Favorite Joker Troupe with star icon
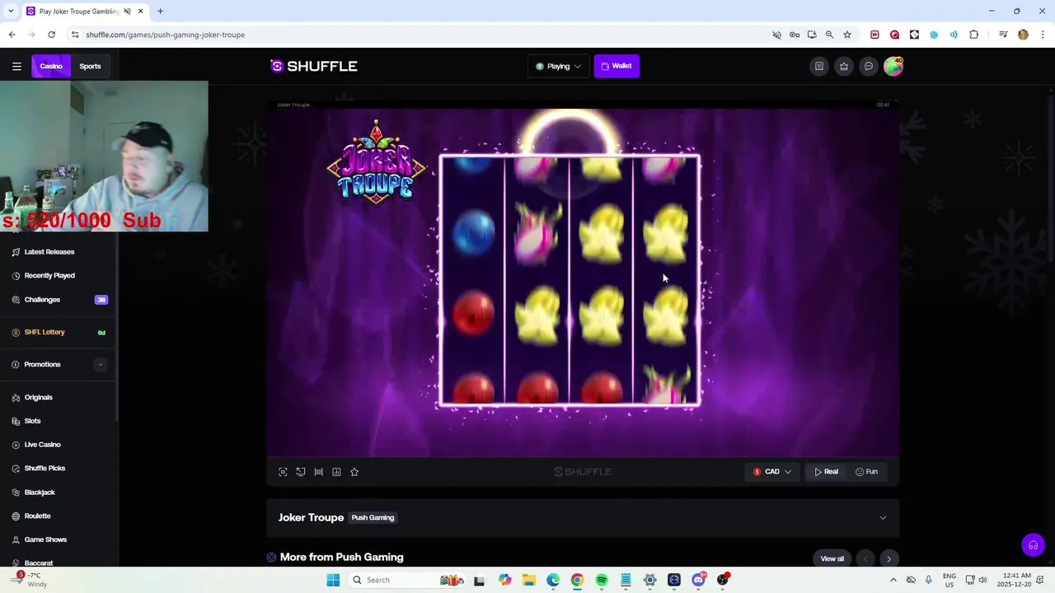 click(354, 472)
